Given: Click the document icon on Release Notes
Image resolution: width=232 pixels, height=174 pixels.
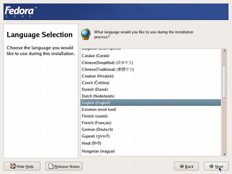Looking at the screenshot, I should (51, 166).
